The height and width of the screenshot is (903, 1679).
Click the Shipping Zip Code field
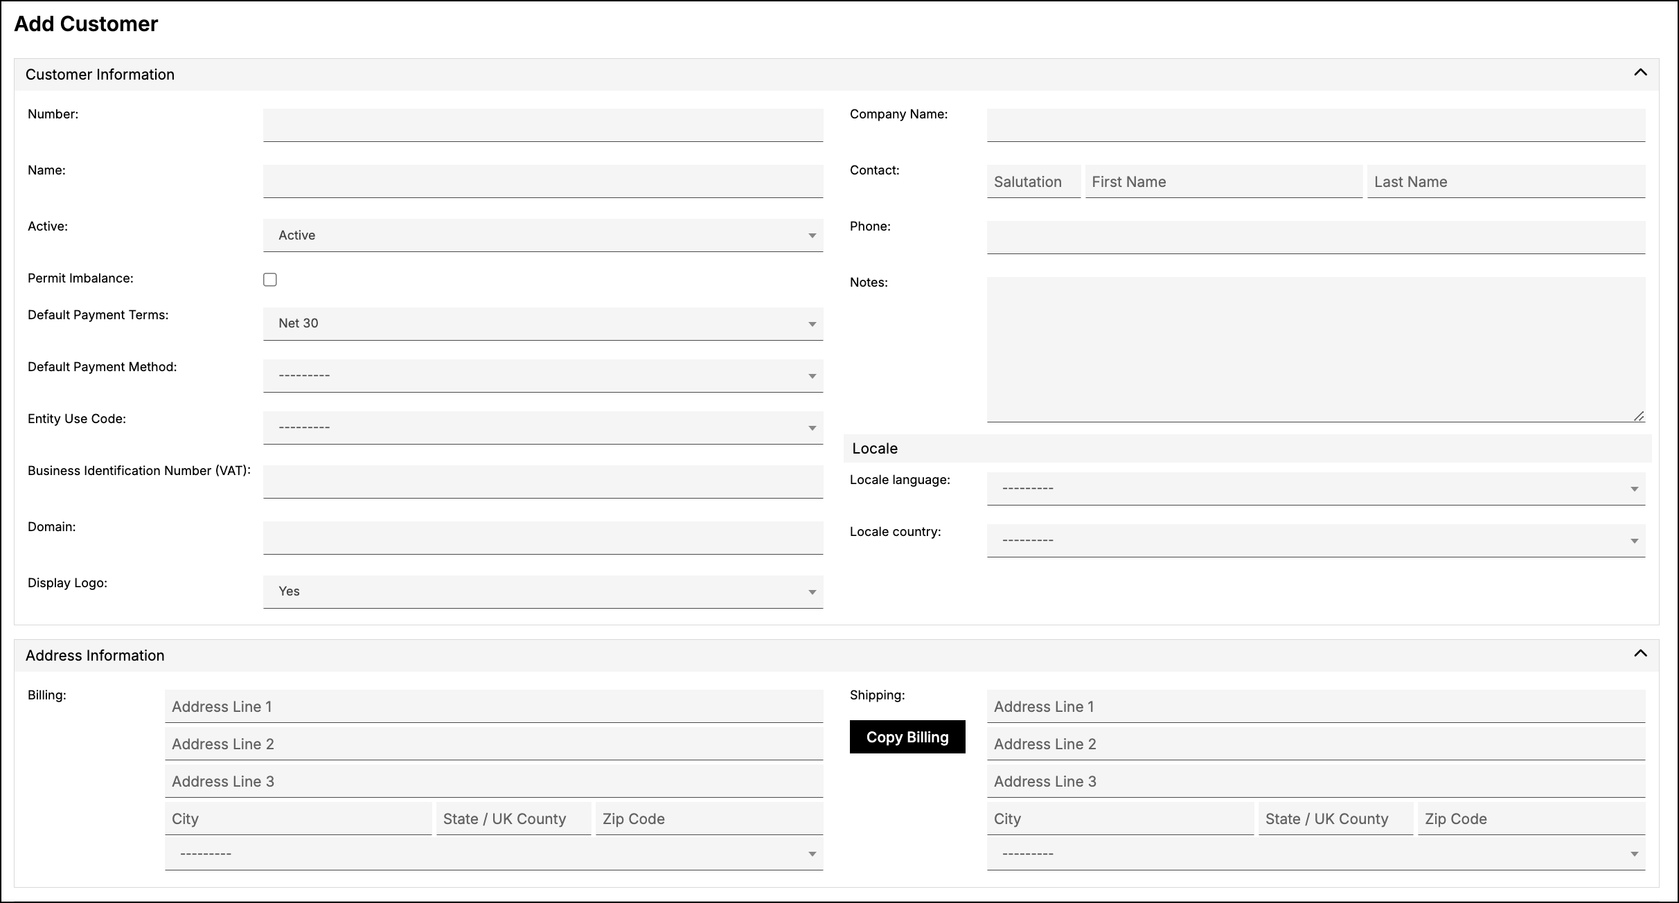click(x=1531, y=819)
